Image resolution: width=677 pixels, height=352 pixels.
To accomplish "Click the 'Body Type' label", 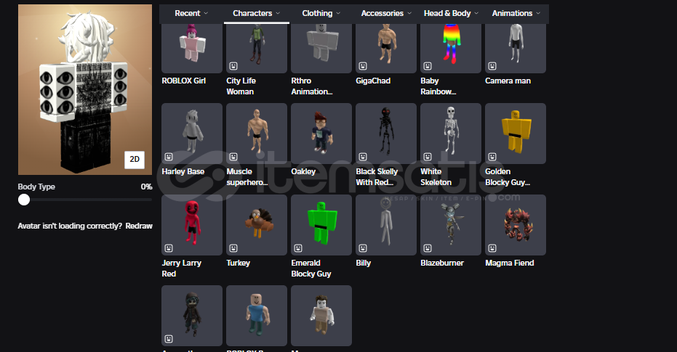I will click(36, 187).
